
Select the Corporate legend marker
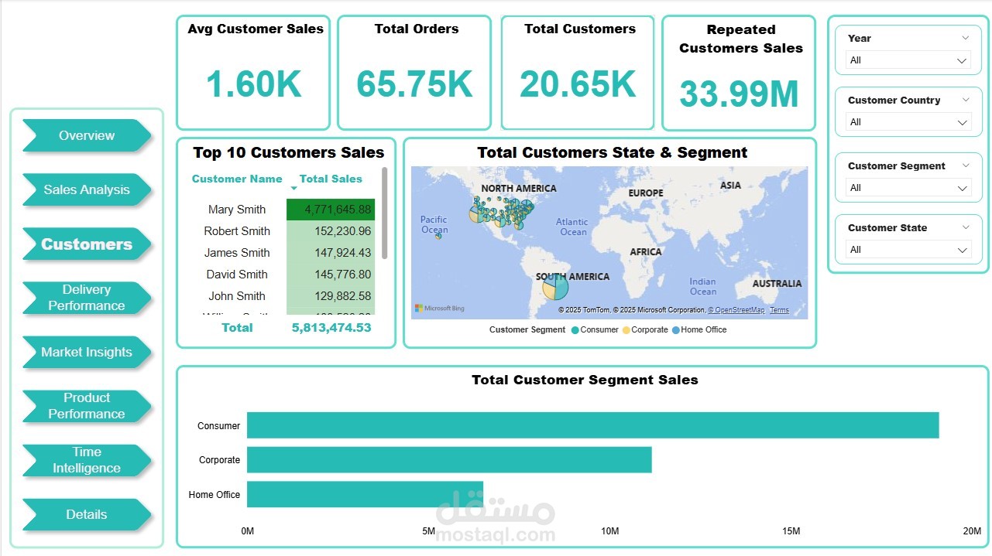626,330
